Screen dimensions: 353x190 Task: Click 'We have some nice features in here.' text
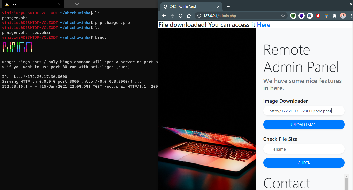point(302,85)
